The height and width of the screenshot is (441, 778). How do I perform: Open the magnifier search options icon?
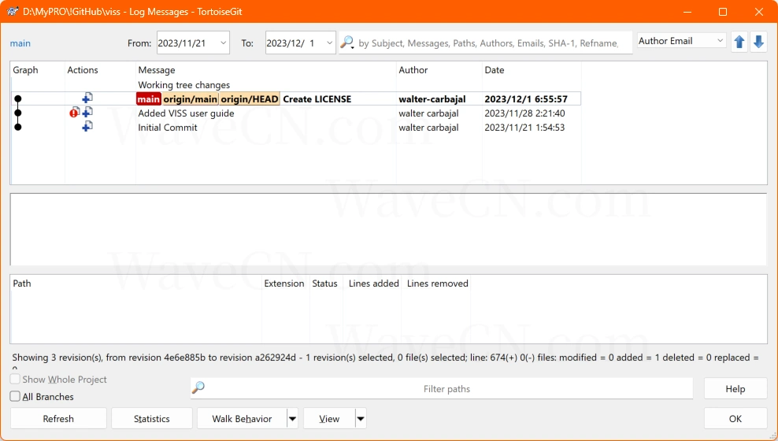pos(346,43)
